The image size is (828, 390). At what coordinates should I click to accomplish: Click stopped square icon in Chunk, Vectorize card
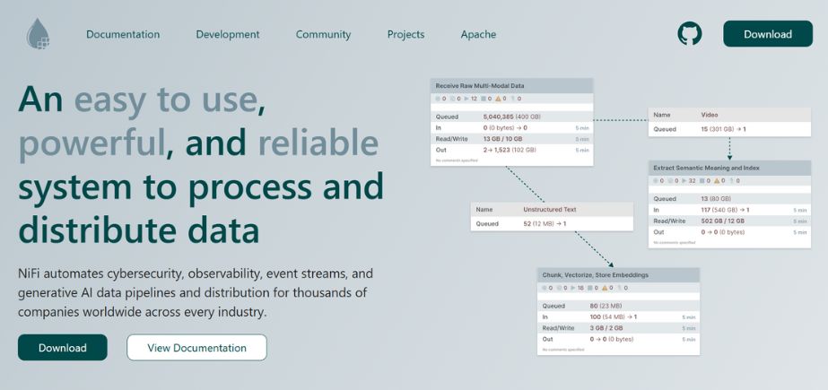click(589, 288)
